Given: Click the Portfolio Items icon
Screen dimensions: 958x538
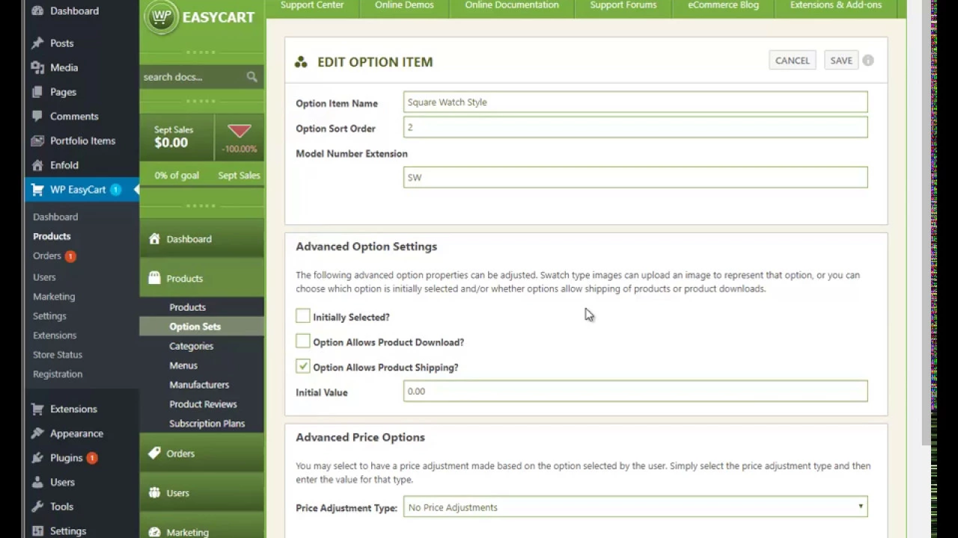Looking at the screenshot, I should tap(37, 140).
